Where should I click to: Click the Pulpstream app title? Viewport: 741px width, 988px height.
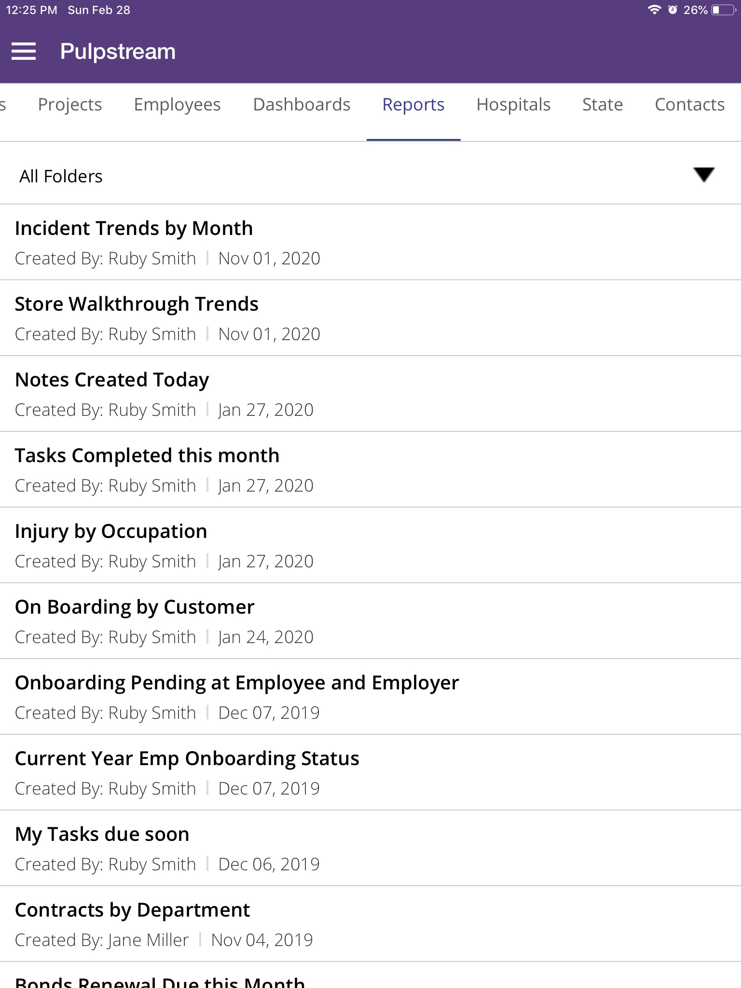click(x=118, y=52)
